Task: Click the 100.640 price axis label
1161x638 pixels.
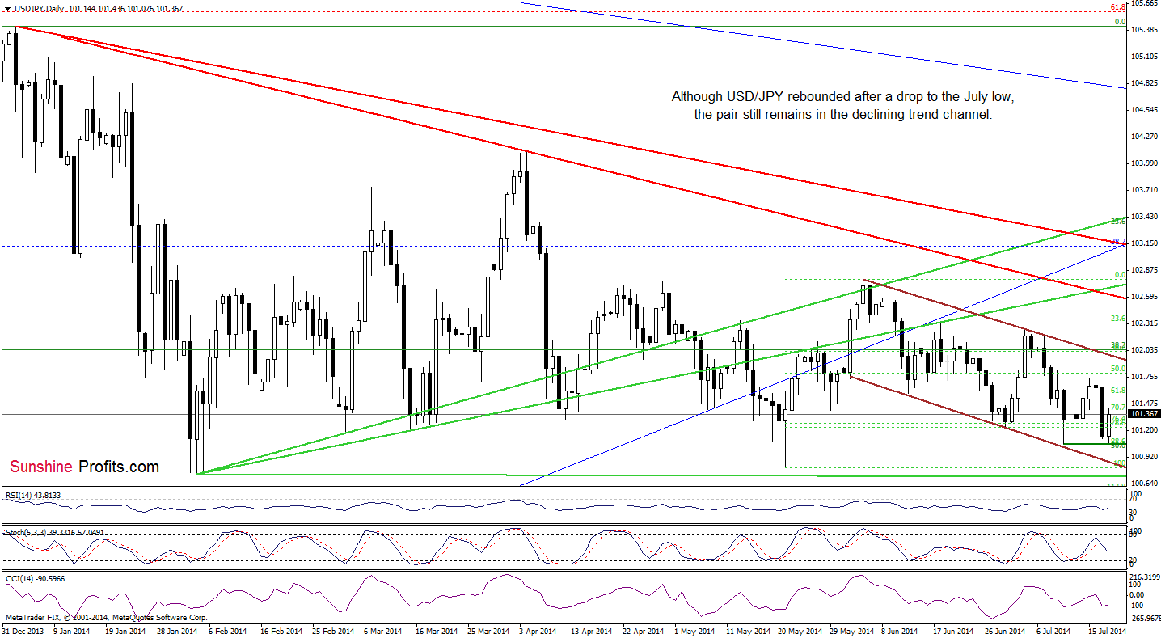Action: click(x=1143, y=484)
